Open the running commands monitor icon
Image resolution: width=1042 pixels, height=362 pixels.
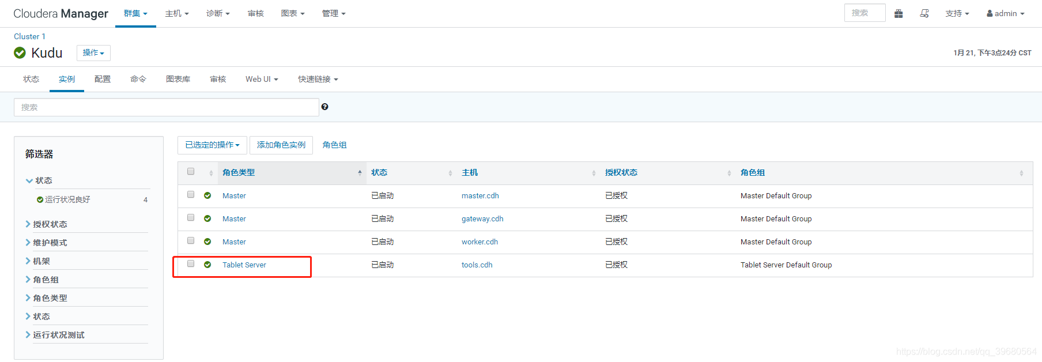[924, 13]
